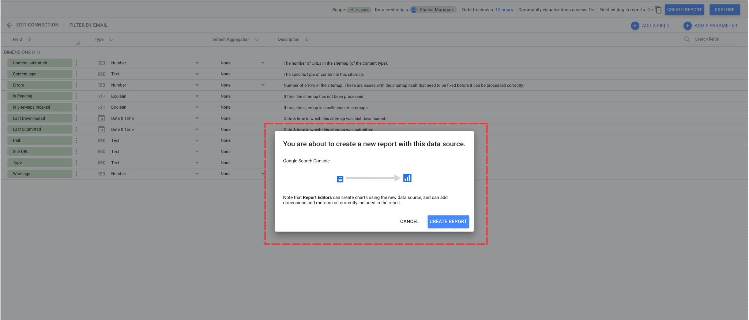
Task: Cancel the new report dialog
Action: (x=409, y=222)
